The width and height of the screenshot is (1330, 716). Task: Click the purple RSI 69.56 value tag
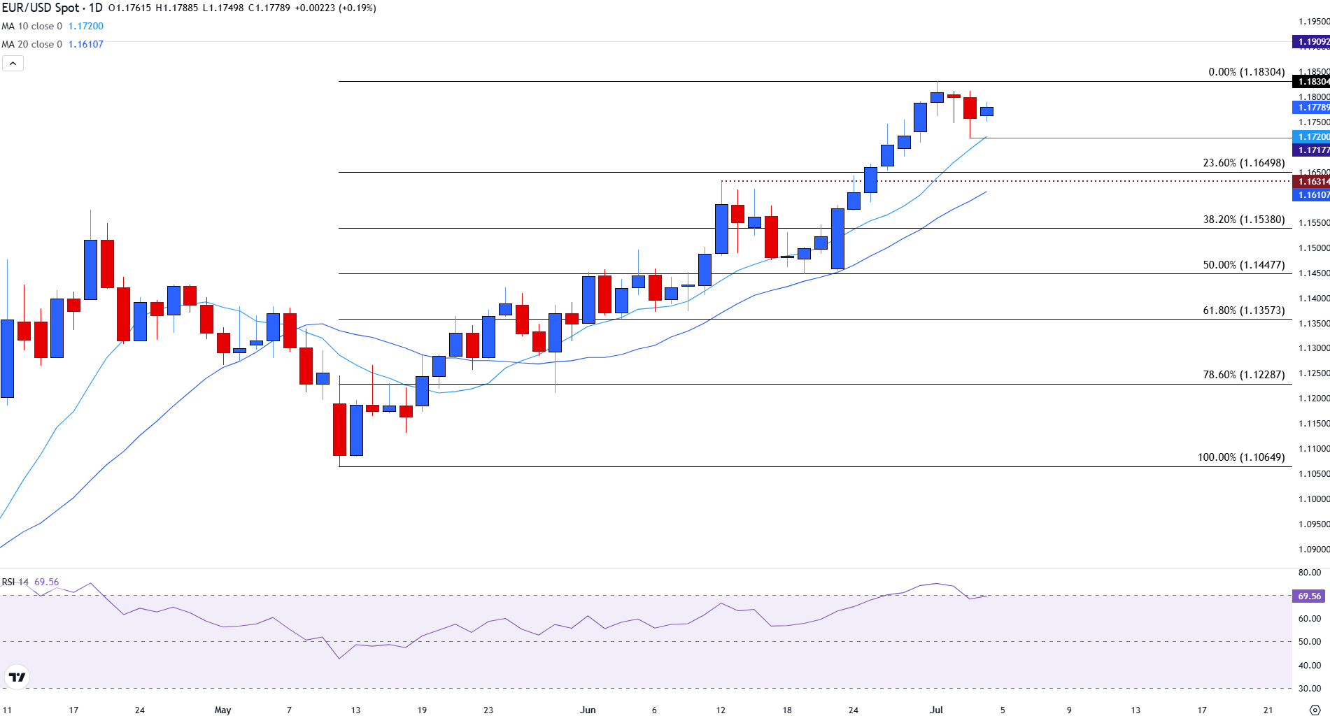point(1309,596)
